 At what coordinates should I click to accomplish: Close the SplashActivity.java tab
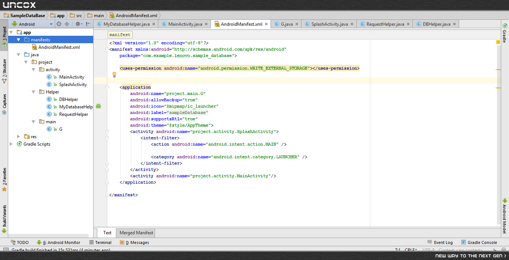pos(352,24)
